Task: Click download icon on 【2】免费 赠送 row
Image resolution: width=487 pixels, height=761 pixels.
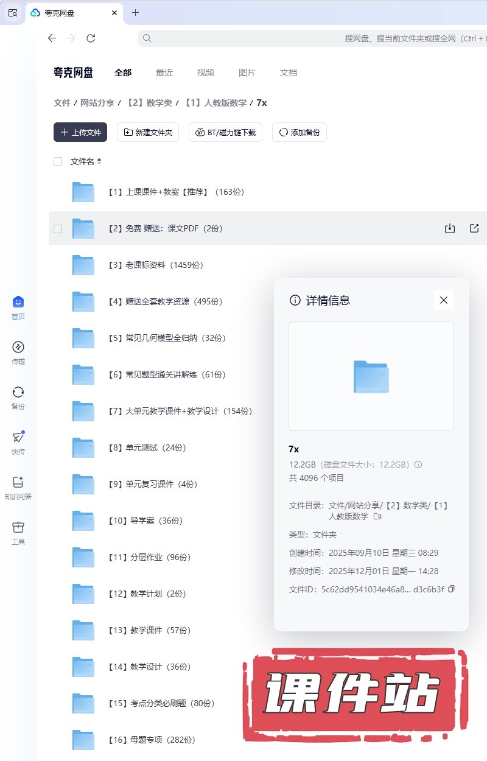Action: [450, 228]
